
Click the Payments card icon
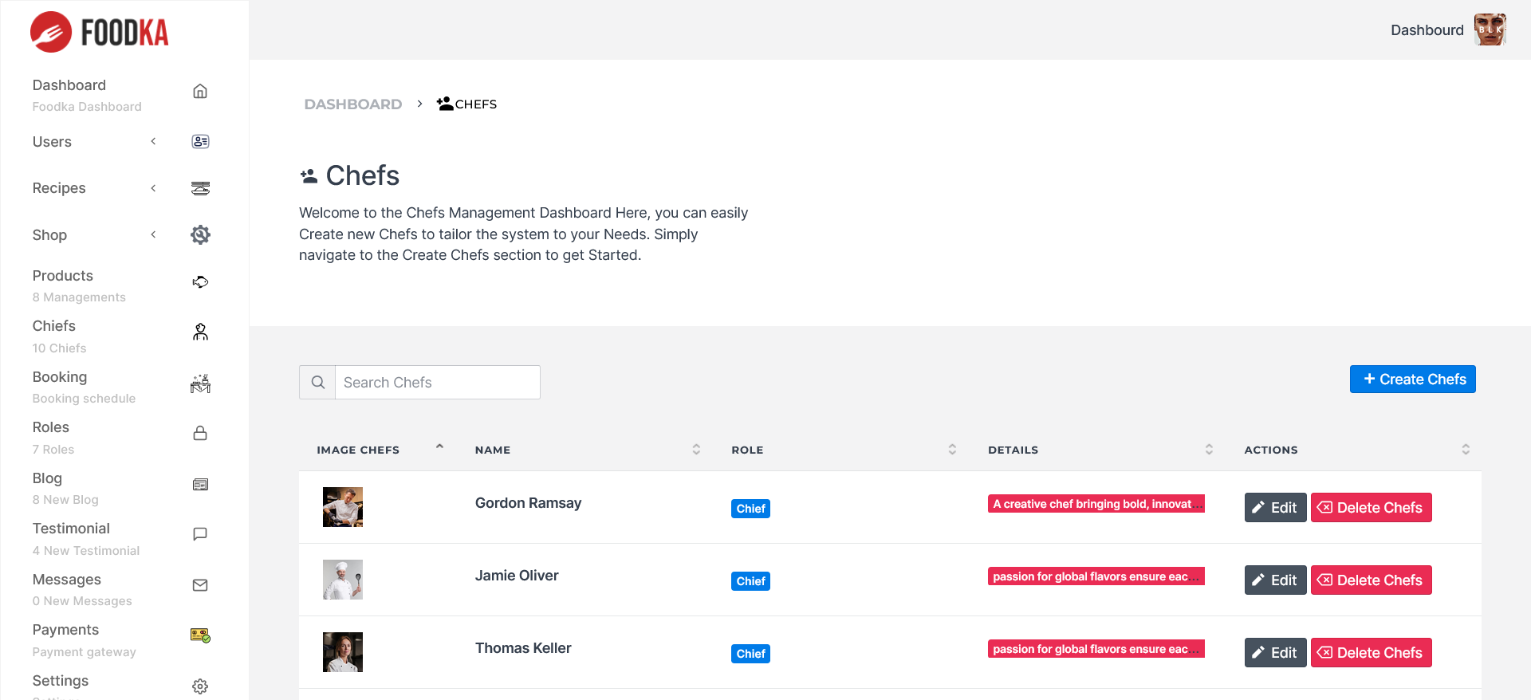pyautogui.click(x=200, y=635)
